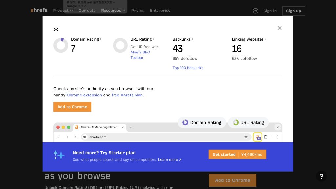Click the Sign up button
Image resolution: width=336 pixels, height=189 pixels.
pyautogui.click(x=293, y=11)
